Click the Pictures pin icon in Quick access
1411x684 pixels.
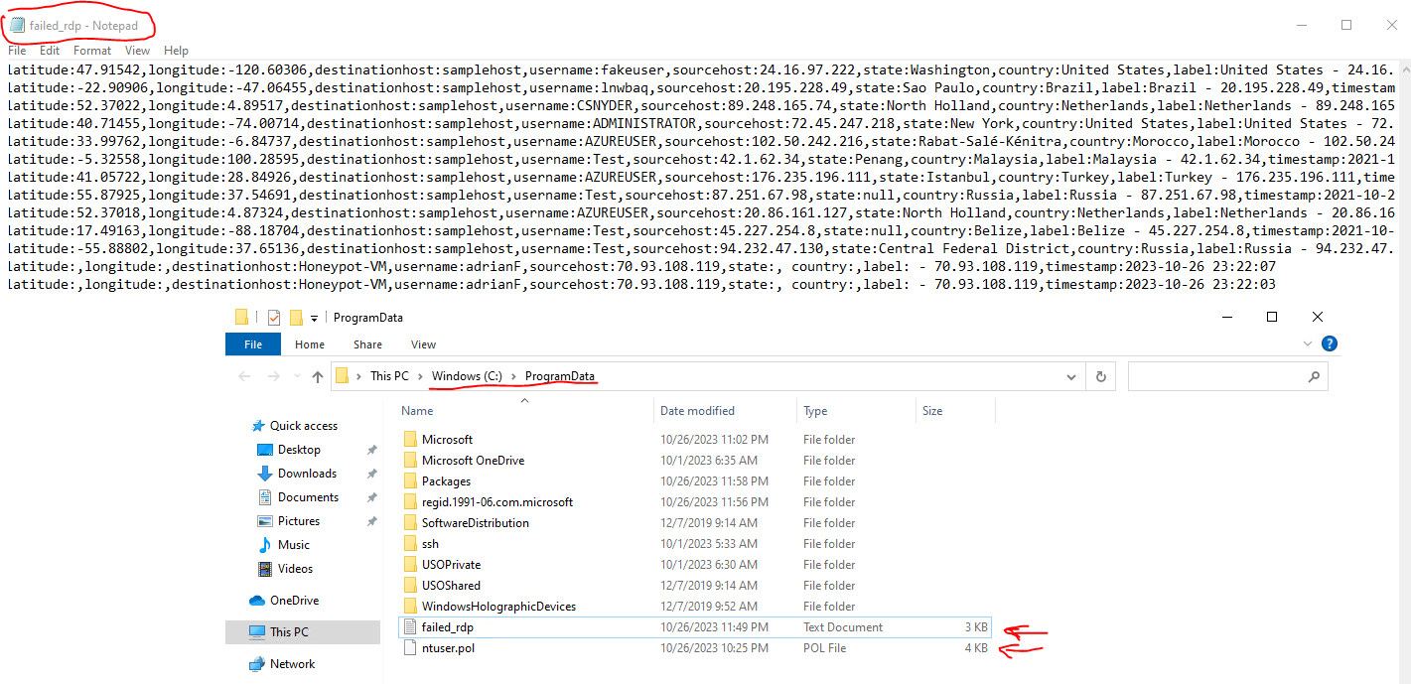click(371, 521)
